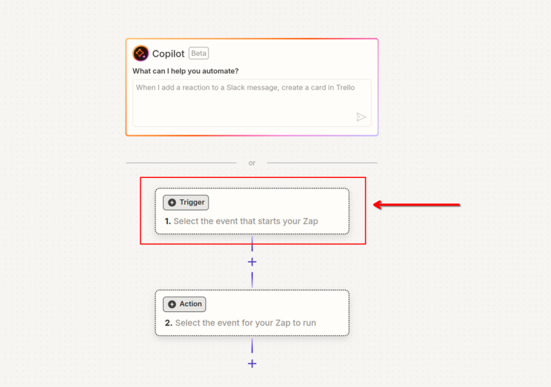The width and height of the screenshot is (551, 387).
Task: Click step number 1 in Trigger card
Action: pos(168,221)
